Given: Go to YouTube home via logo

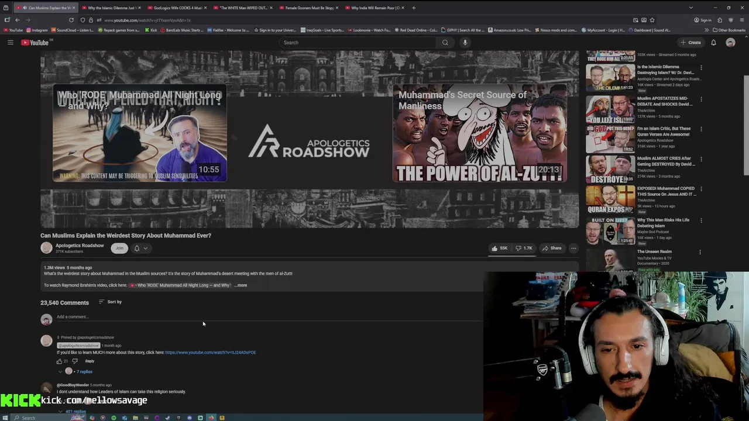Looking at the screenshot, I should coord(35,42).
